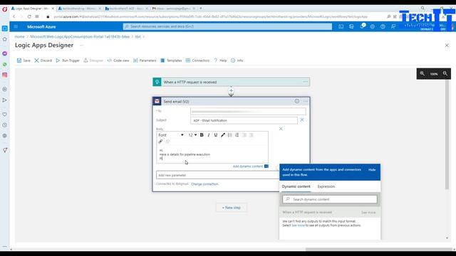
Task: Open the Font family dropdown
Action: point(171,135)
